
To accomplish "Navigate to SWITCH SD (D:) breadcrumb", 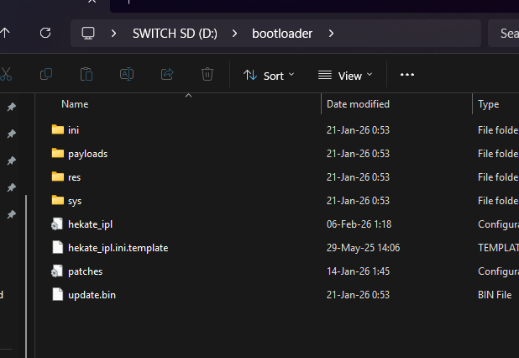I will pos(175,34).
